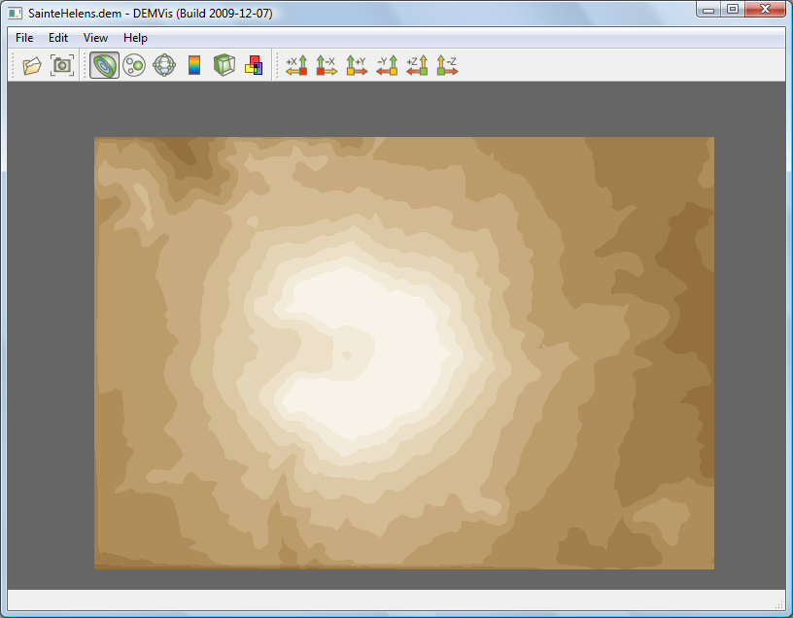Set view to -Z axis
Viewport: 793px width, 618px height.
(x=447, y=66)
